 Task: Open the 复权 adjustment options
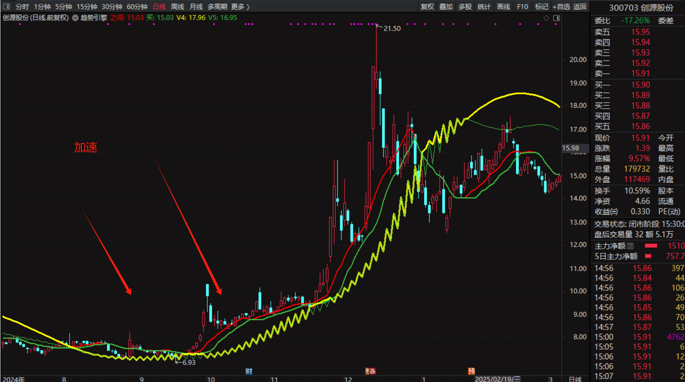click(427, 7)
